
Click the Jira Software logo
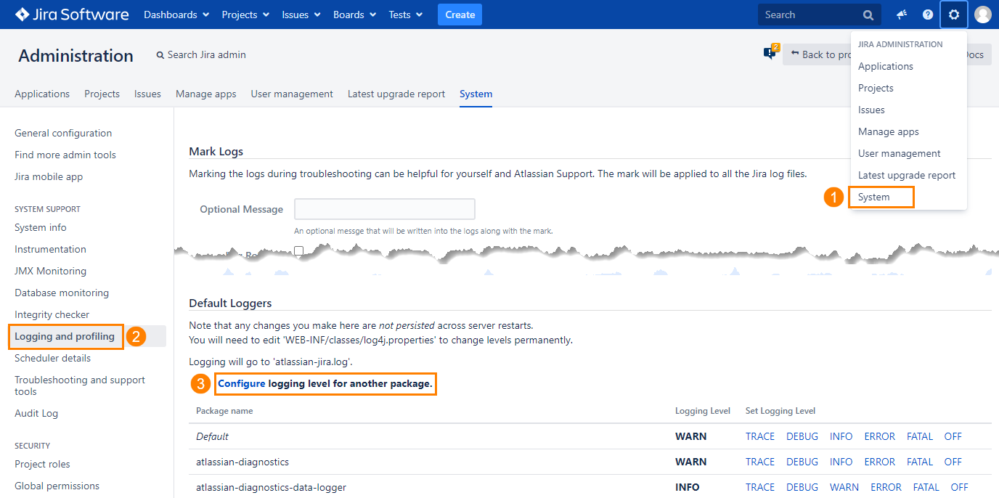(x=70, y=14)
